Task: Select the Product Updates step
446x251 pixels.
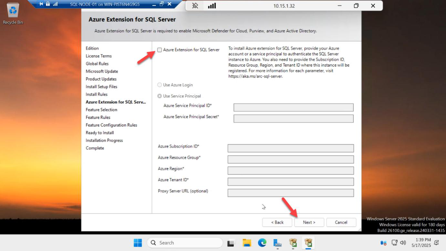Action: (101, 79)
